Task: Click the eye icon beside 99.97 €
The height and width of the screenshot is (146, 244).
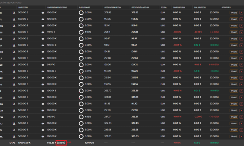Action: point(43,65)
